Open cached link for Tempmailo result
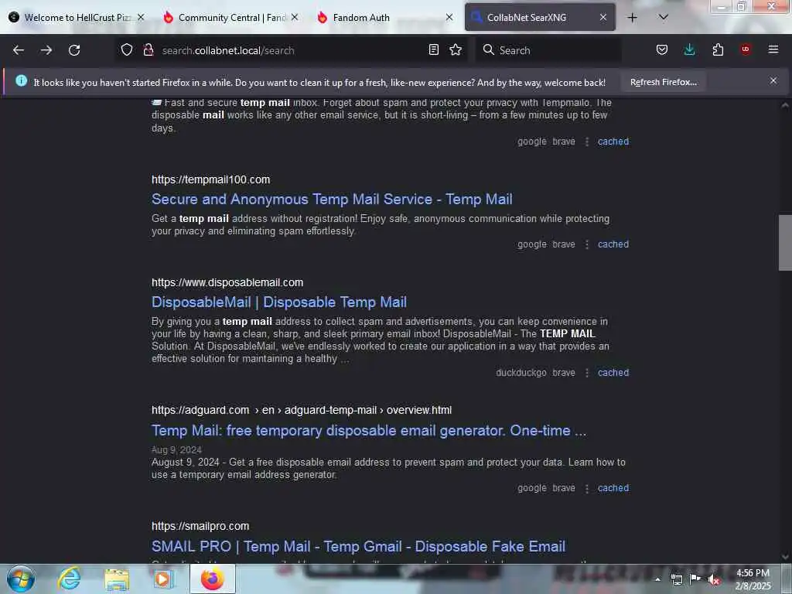792x594 pixels. 613,142
